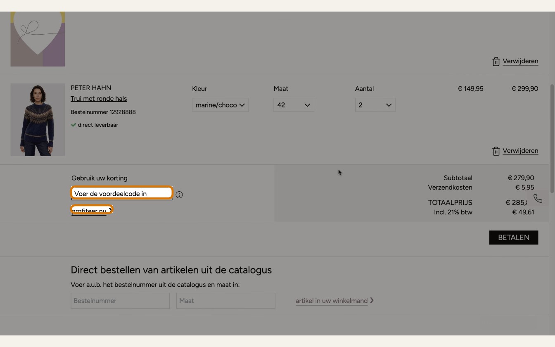The height and width of the screenshot is (347, 555).
Task: Click the trash icon beside the sweater's Verwijderen
Action: 496,151
